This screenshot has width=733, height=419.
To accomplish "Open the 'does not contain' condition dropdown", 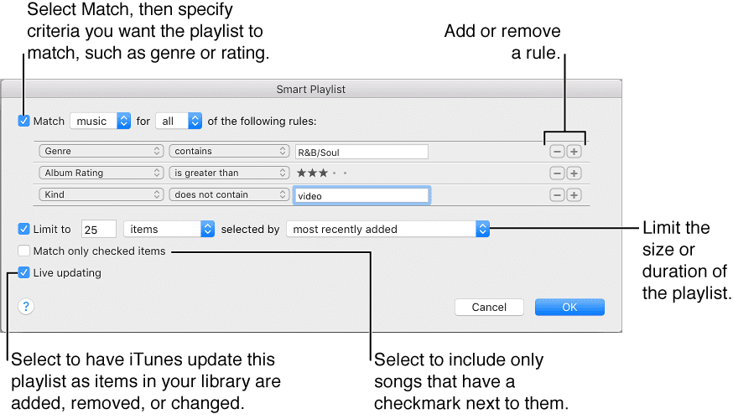I will [x=229, y=194].
